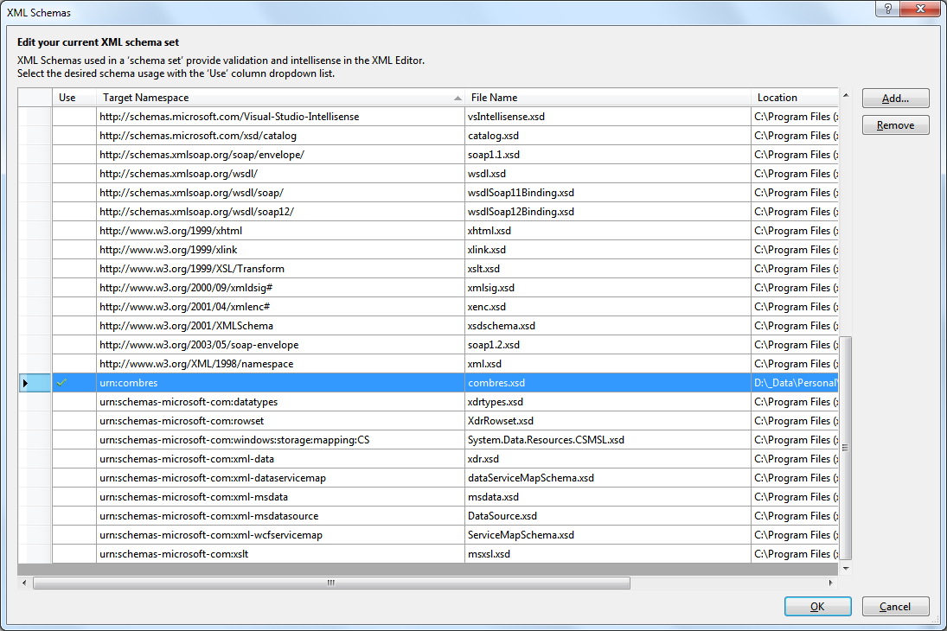Click the Remove button
Screen dimensions: 947x631
[x=896, y=125]
